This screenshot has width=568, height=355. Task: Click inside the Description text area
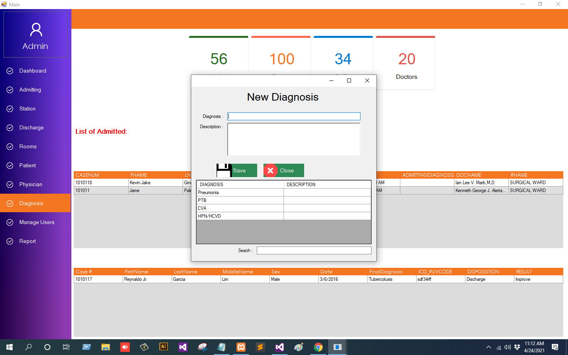pyautogui.click(x=293, y=139)
